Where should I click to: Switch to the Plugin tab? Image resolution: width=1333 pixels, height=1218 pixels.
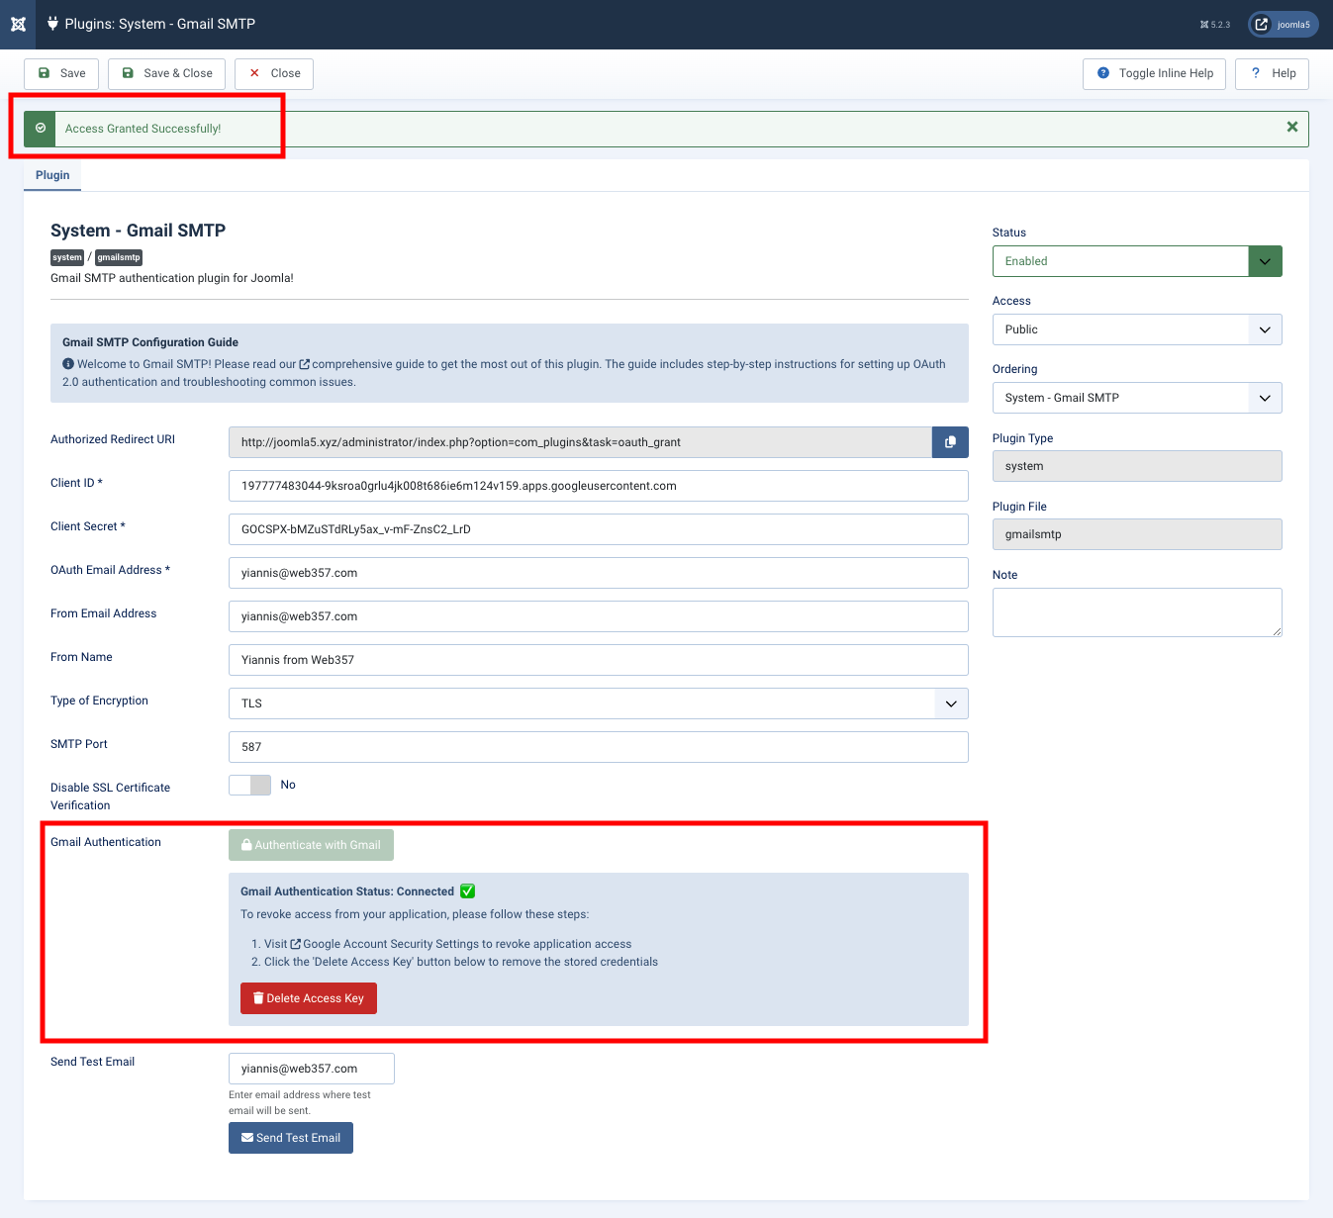click(52, 175)
